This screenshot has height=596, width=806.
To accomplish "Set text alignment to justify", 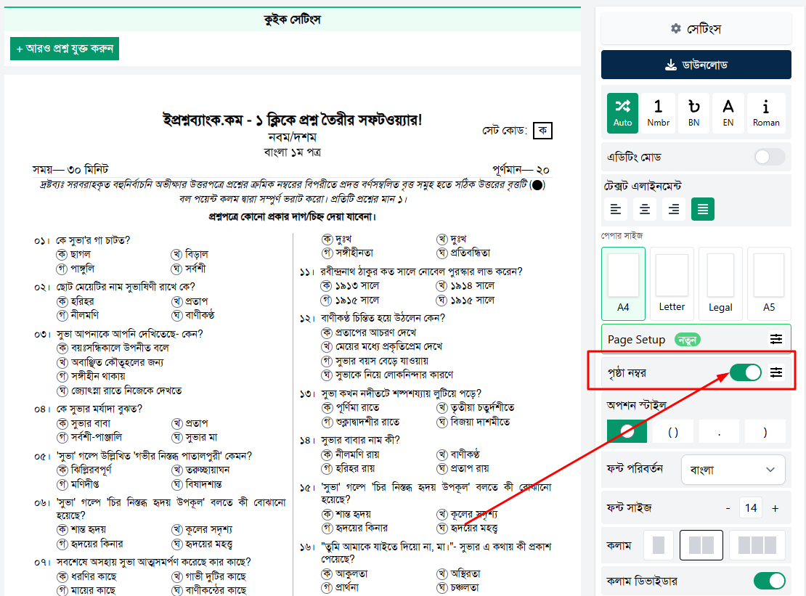I will (703, 209).
